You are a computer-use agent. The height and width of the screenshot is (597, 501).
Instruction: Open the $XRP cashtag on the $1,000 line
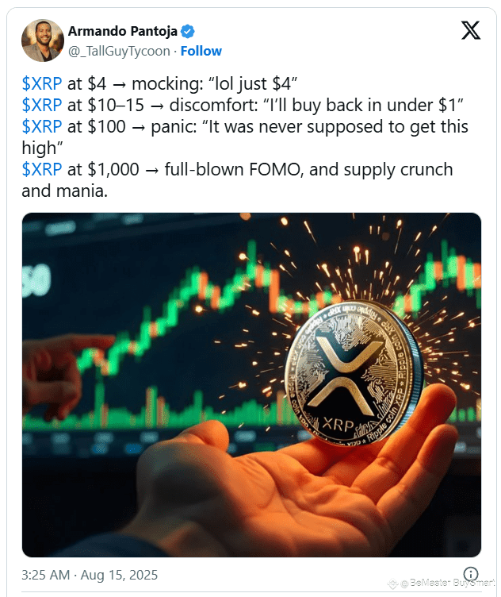point(42,169)
